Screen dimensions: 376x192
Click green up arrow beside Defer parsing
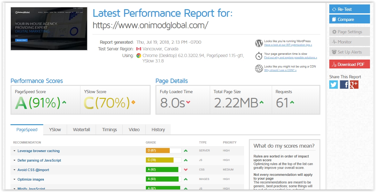click(186, 160)
